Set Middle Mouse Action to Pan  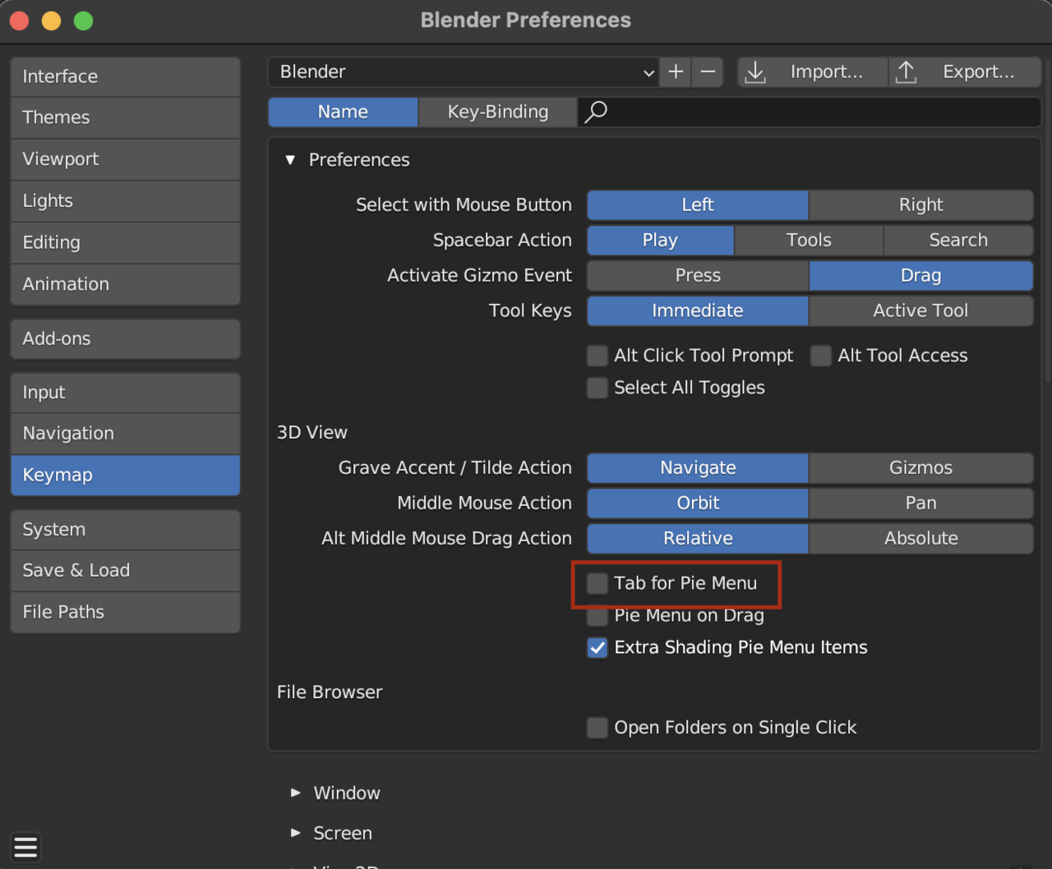(920, 503)
